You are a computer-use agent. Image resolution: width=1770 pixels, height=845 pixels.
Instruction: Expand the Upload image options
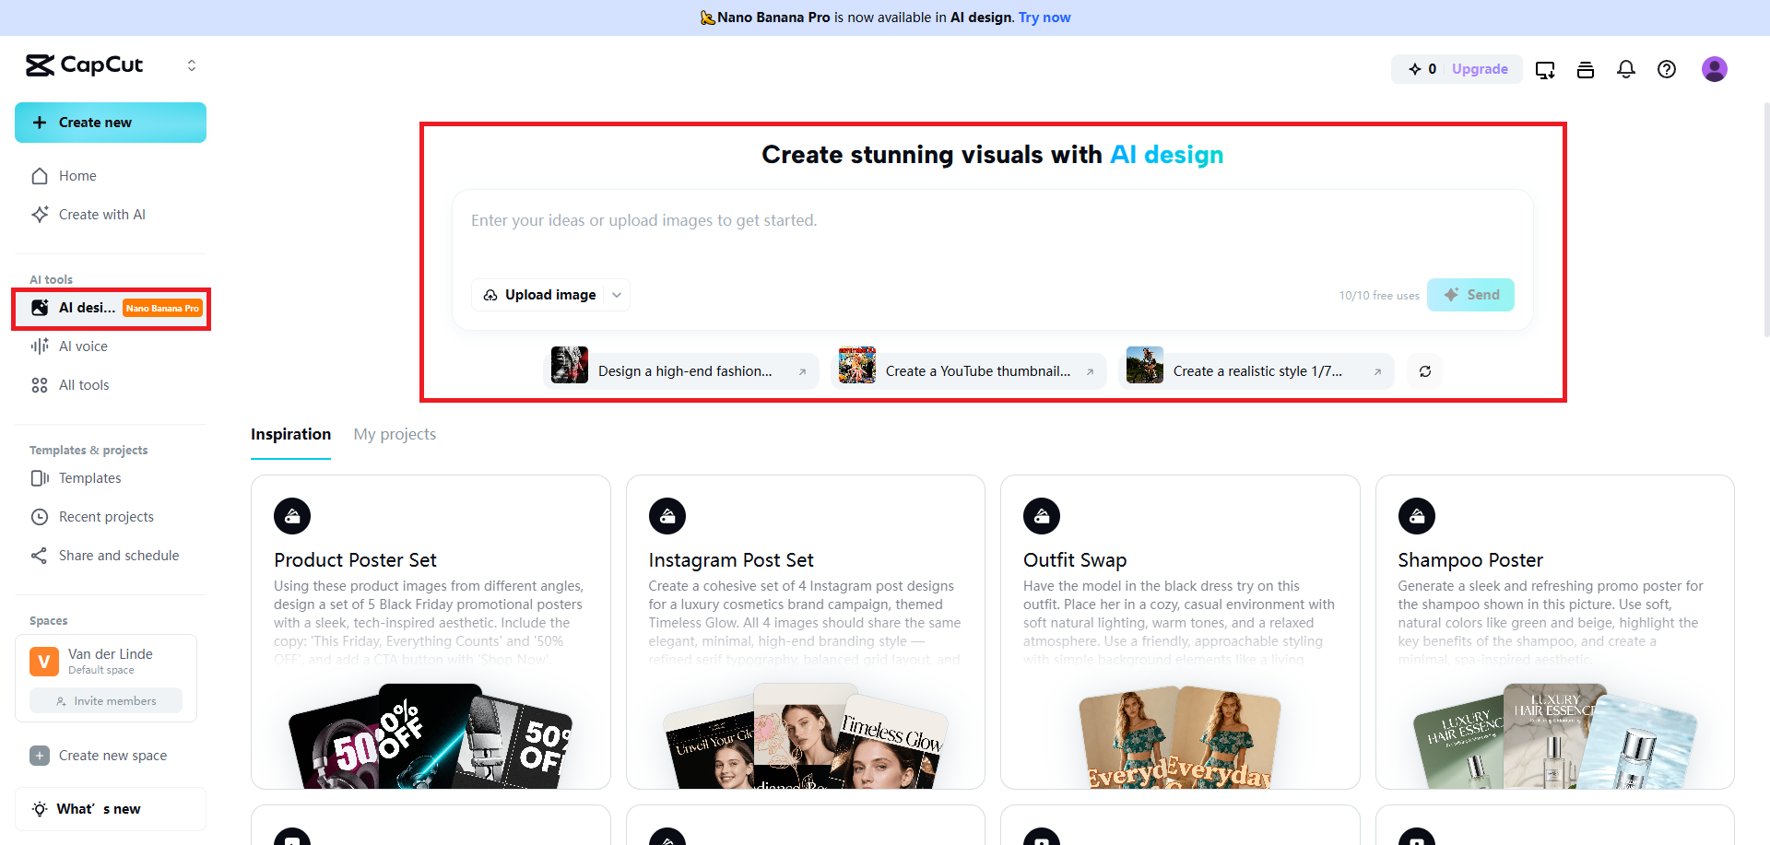tap(616, 295)
